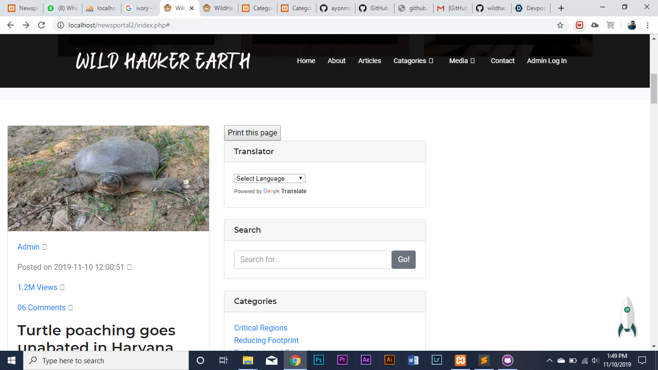
Task: Open the red video extension icon
Action: (579, 25)
